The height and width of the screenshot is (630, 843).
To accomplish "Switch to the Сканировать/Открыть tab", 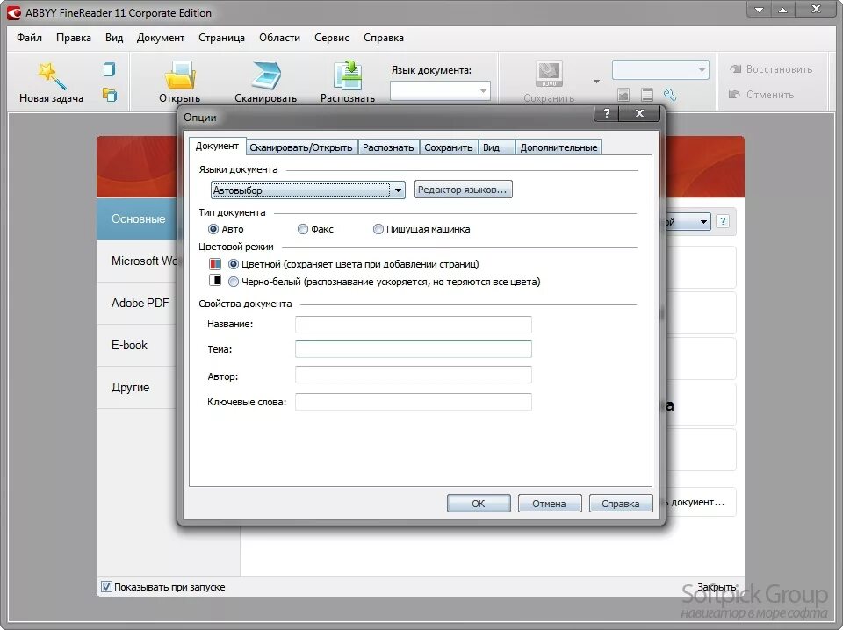I will coord(301,147).
